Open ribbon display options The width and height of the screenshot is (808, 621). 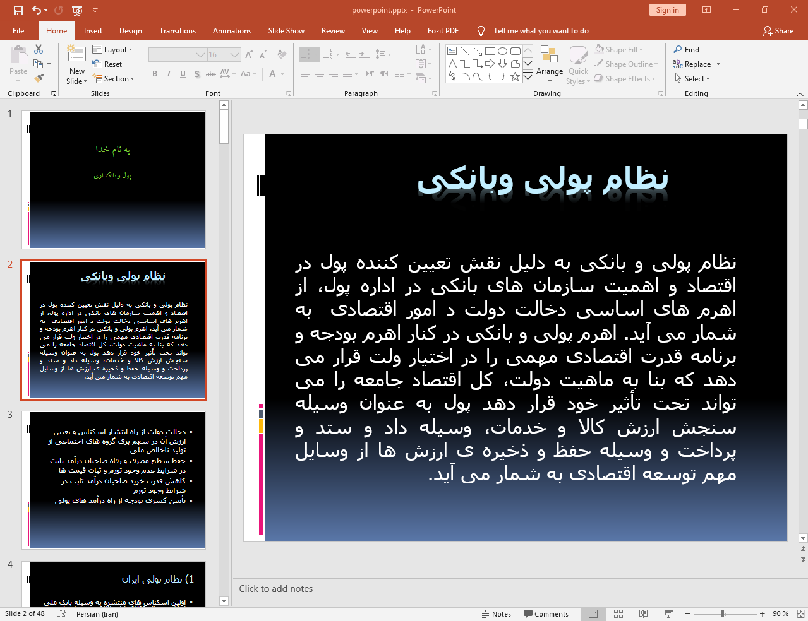click(x=706, y=10)
